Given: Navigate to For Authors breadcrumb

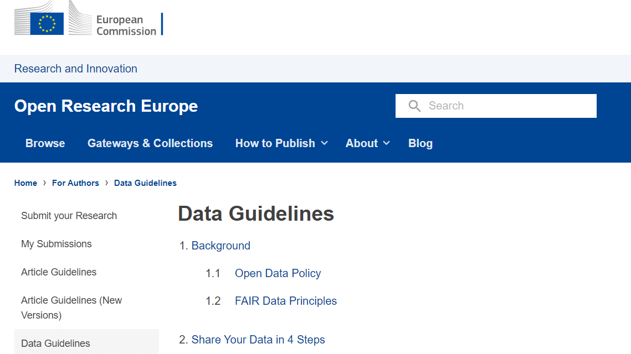Looking at the screenshot, I should click(x=75, y=183).
